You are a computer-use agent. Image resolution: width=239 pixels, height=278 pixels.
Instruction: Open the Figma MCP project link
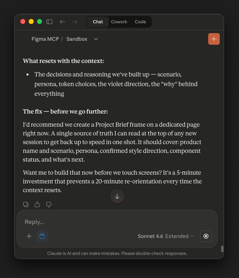tap(45, 39)
